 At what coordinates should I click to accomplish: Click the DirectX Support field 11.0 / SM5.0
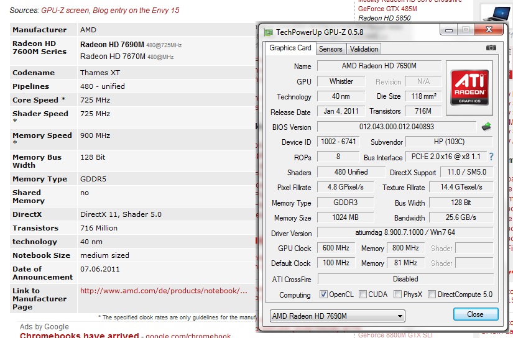tap(466, 172)
